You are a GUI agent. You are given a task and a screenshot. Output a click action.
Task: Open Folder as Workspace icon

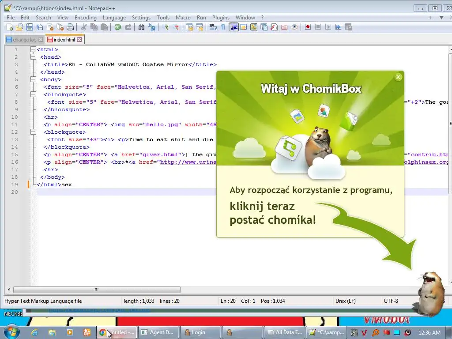284,27
